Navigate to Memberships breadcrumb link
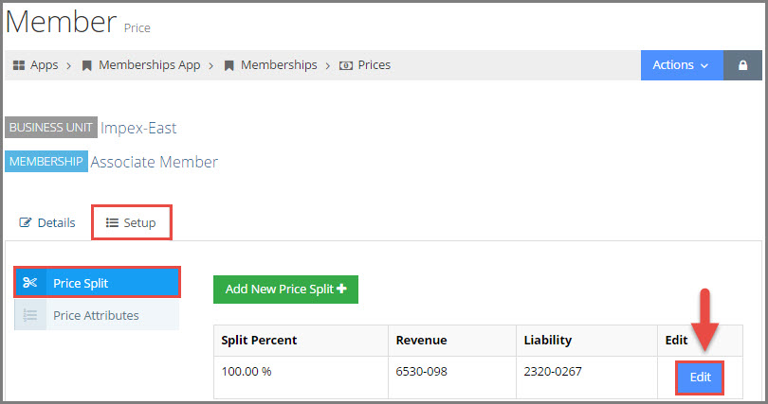This screenshot has height=404, width=768. 279,65
